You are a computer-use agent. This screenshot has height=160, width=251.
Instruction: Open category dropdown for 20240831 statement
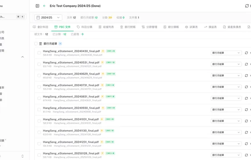(226, 98)
